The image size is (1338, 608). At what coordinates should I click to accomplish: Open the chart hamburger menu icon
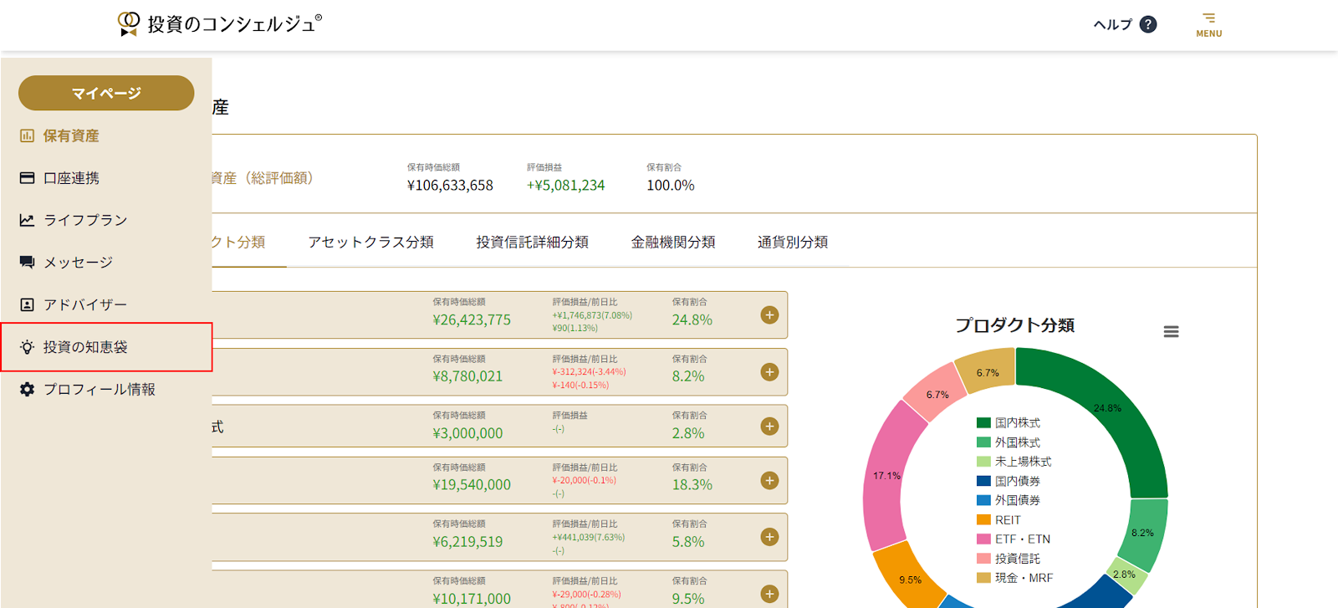(x=1171, y=332)
